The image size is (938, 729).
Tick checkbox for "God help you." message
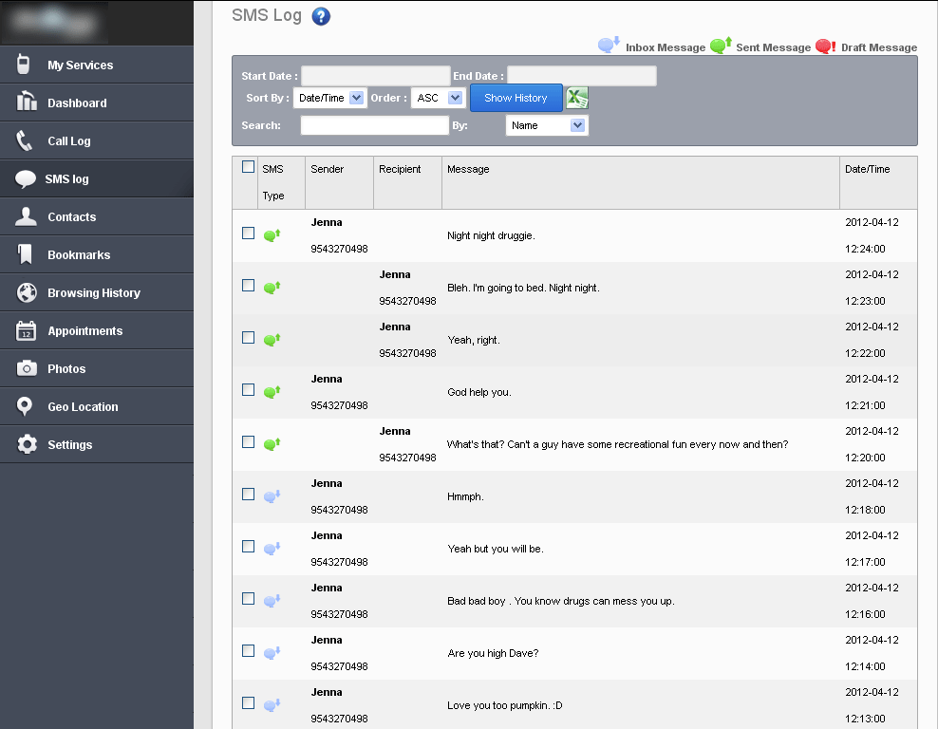[248, 390]
